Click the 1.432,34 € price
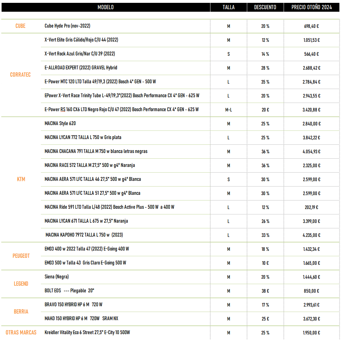 312,249
